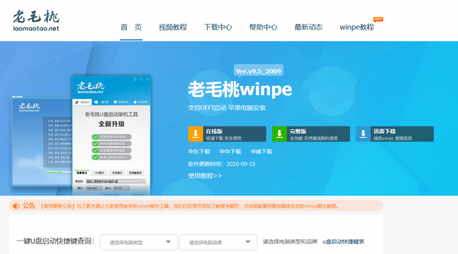
Task: Click the orange download arrow icon for 在线版
Action: coord(196,134)
